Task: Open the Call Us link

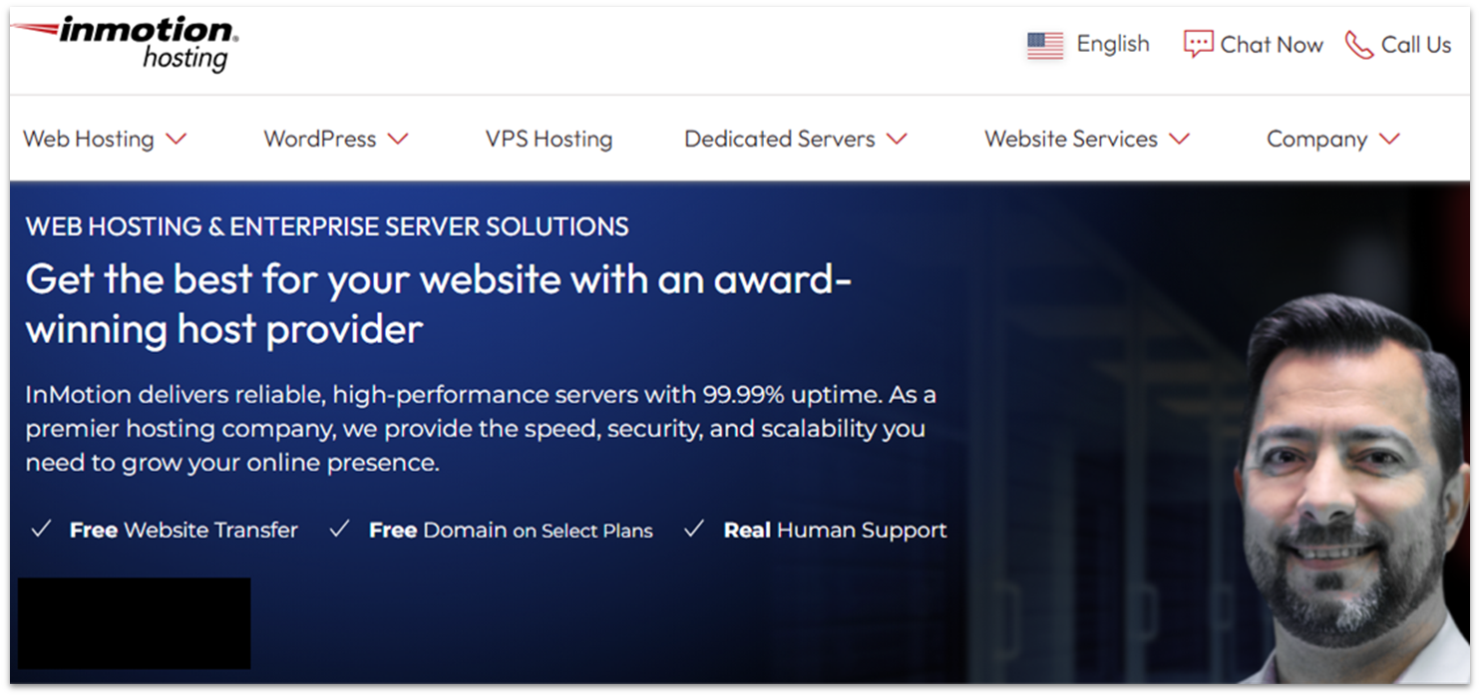Action: [x=1416, y=45]
